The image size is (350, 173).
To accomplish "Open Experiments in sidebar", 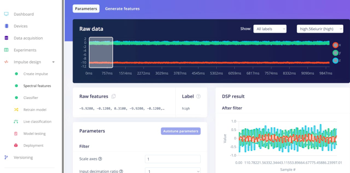I will point(25,50).
